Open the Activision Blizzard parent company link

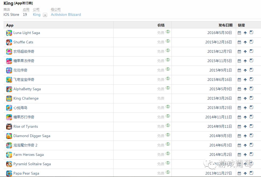(66, 15)
